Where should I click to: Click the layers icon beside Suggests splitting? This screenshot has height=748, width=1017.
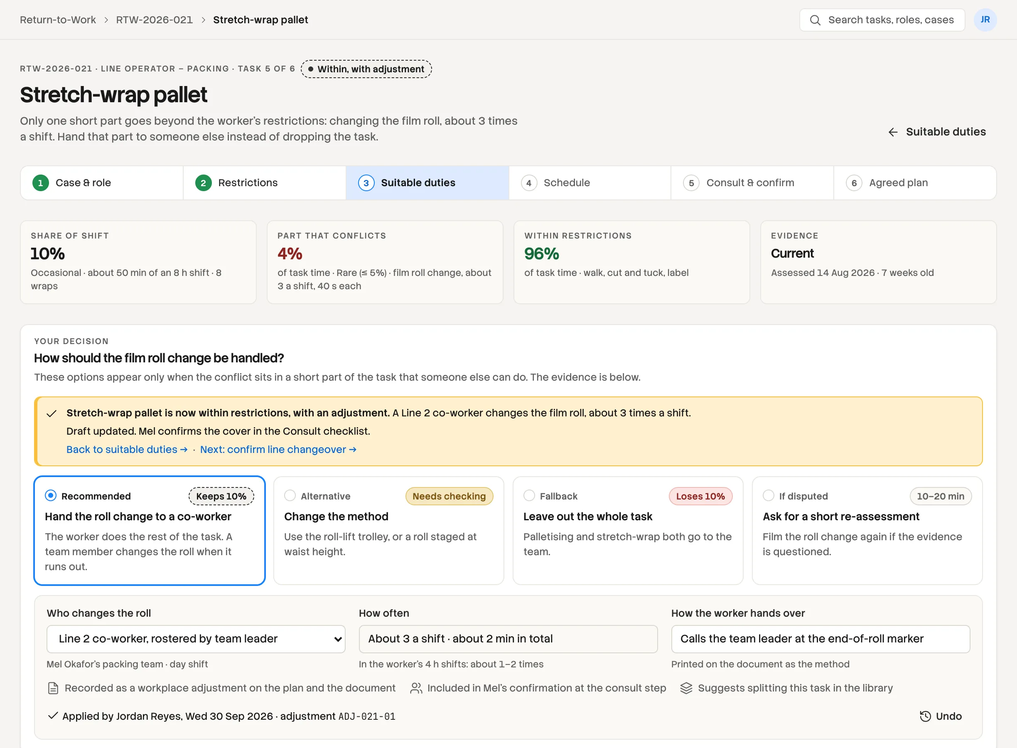click(x=686, y=688)
